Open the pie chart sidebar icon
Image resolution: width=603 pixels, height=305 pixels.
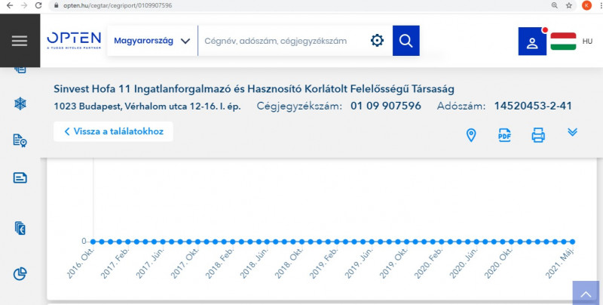coord(20,273)
